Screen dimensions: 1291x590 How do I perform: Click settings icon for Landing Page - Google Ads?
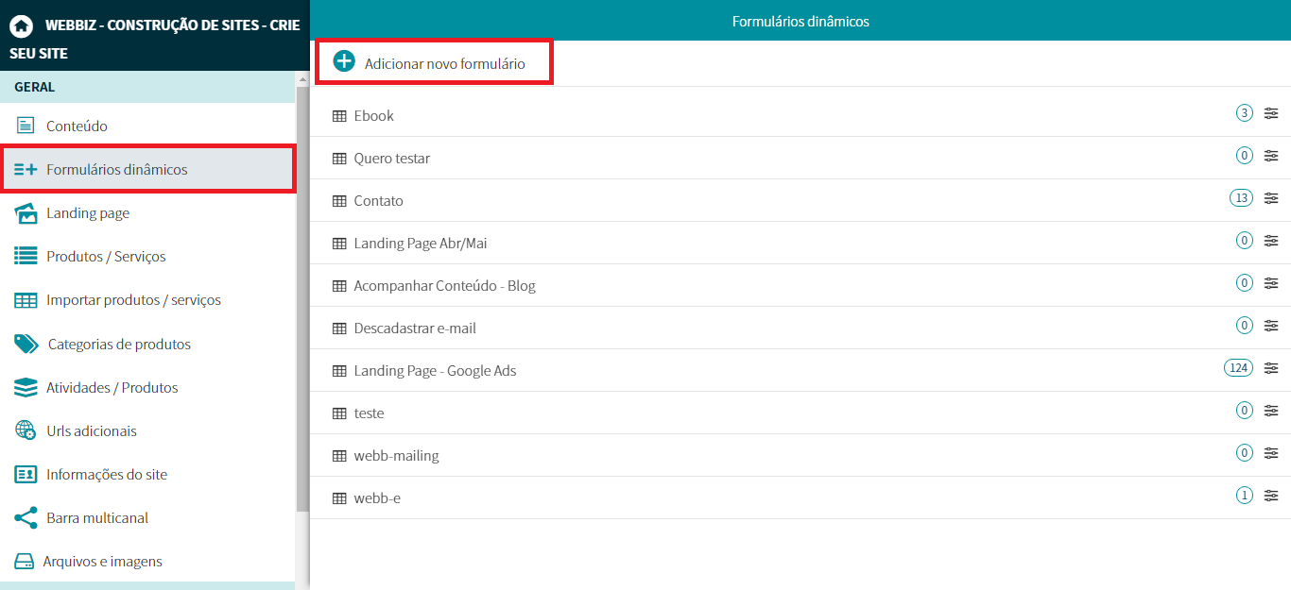[1271, 368]
